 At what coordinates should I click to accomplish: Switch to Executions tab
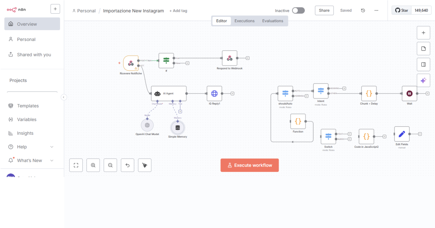(x=244, y=21)
